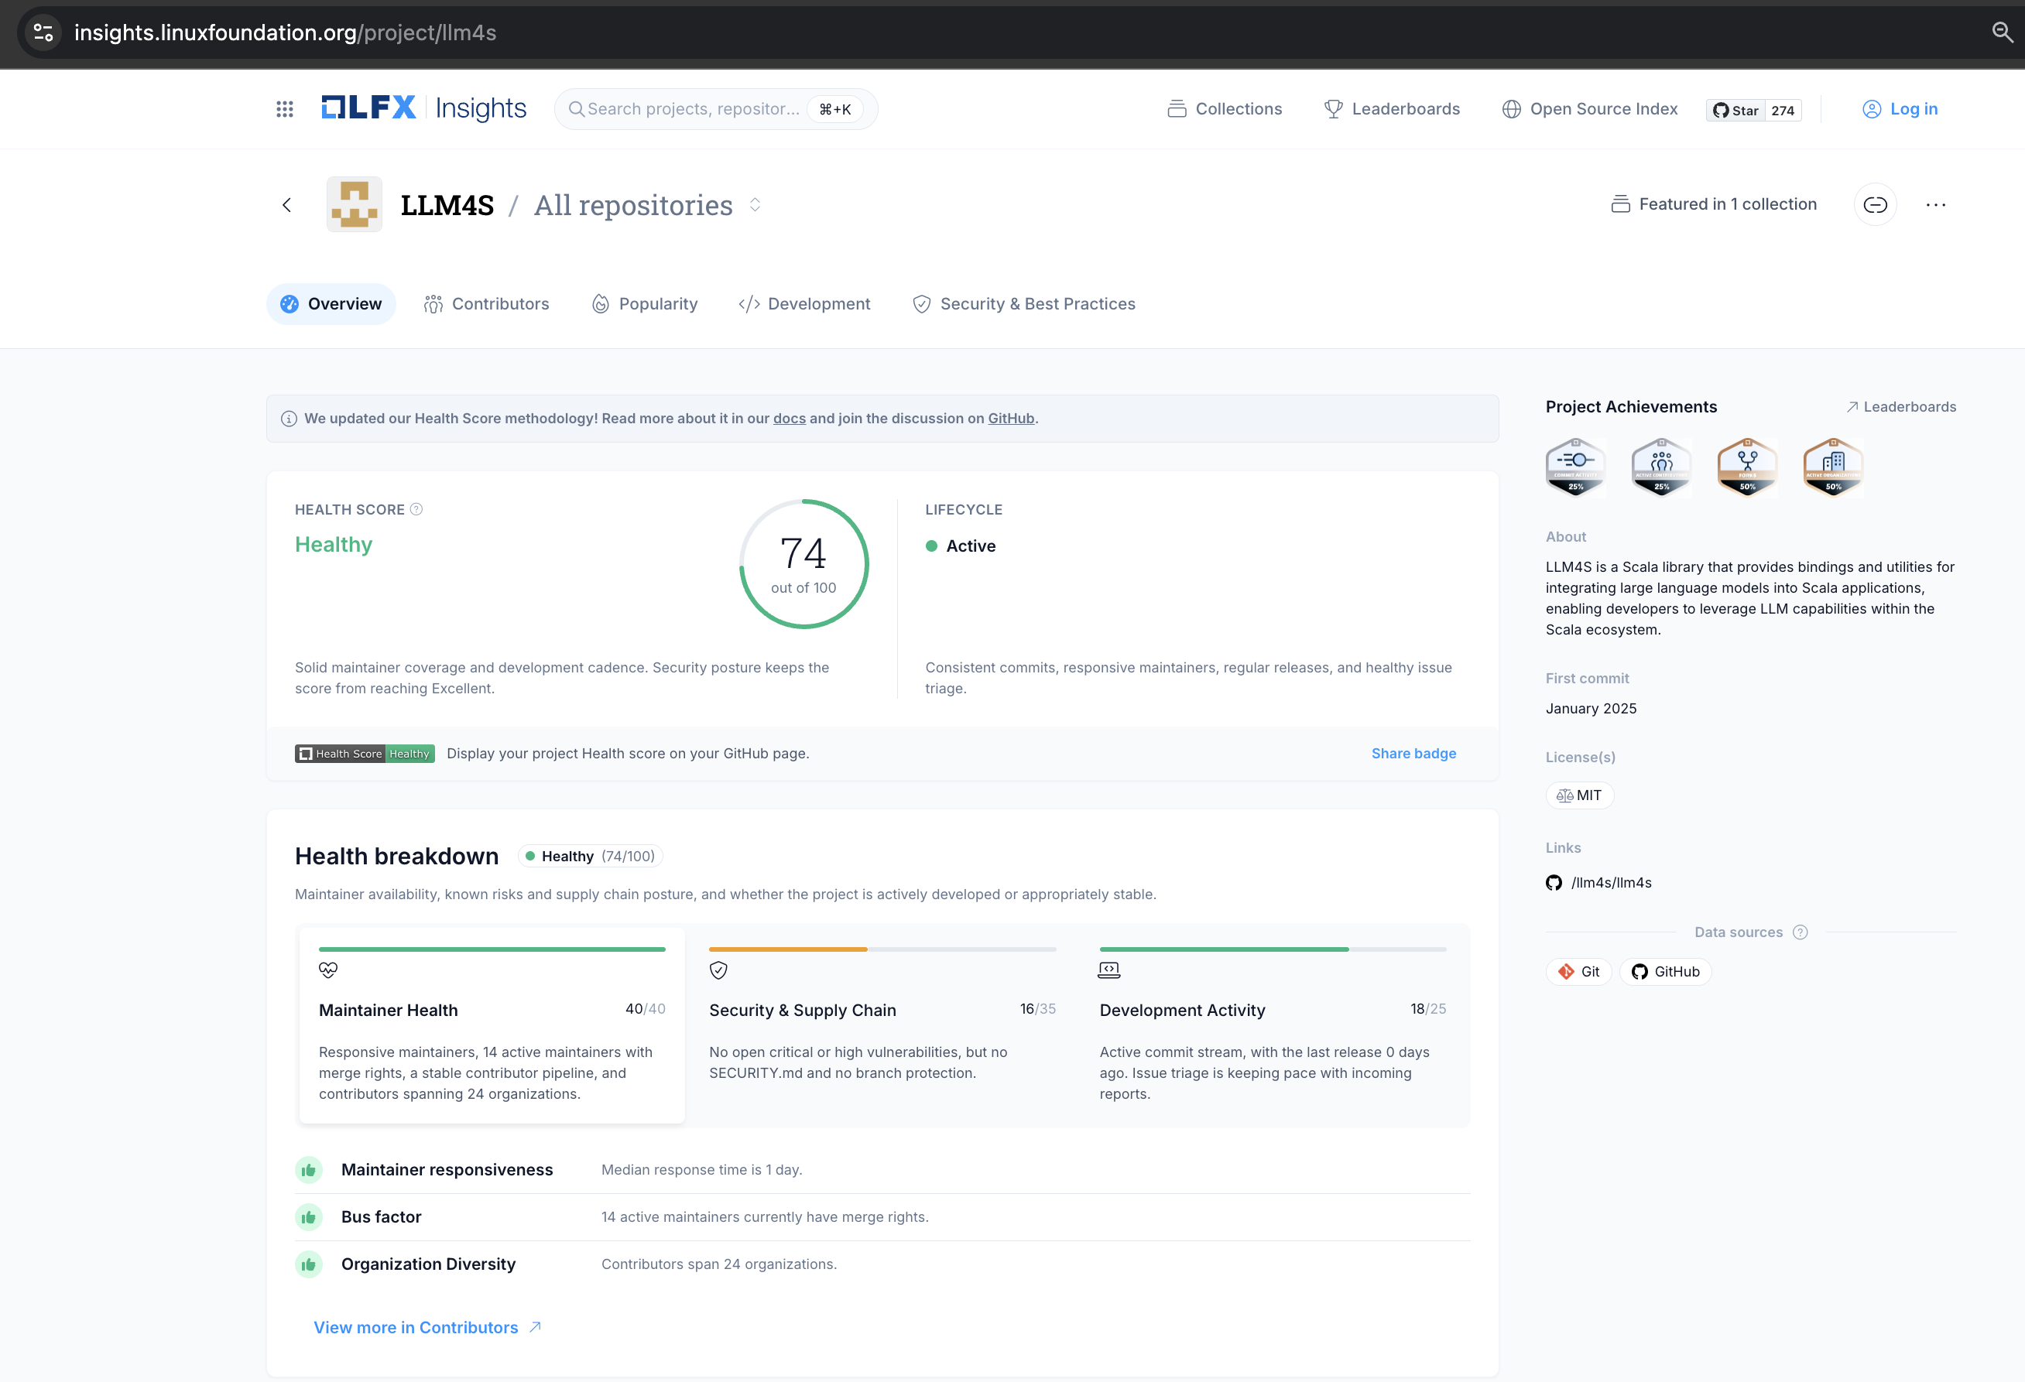The height and width of the screenshot is (1382, 2025).
Task: Click the browser zoom magnifier icon
Action: click(2002, 32)
